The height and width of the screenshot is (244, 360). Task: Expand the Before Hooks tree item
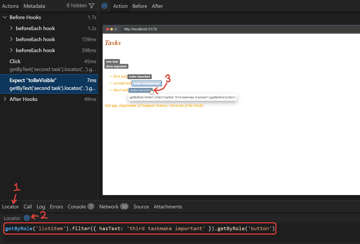pyautogui.click(x=4, y=18)
